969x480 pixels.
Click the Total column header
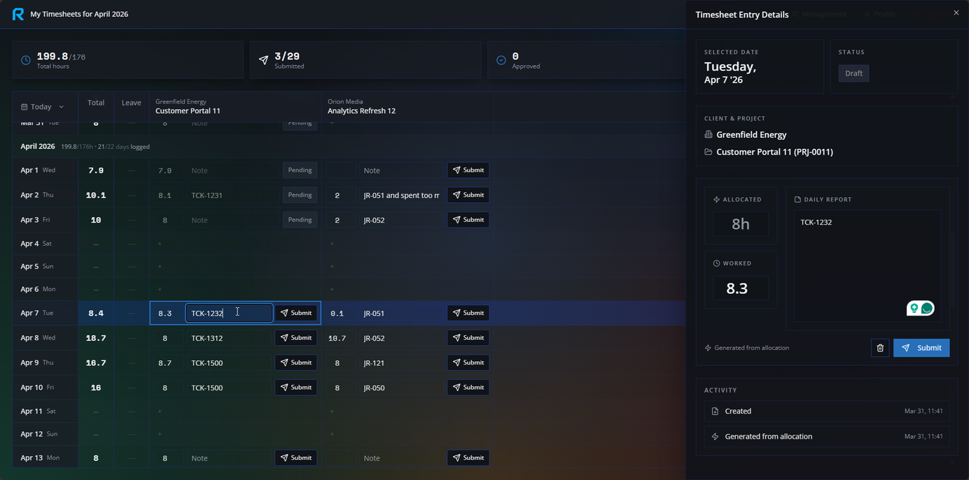pyautogui.click(x=96, y=103)
